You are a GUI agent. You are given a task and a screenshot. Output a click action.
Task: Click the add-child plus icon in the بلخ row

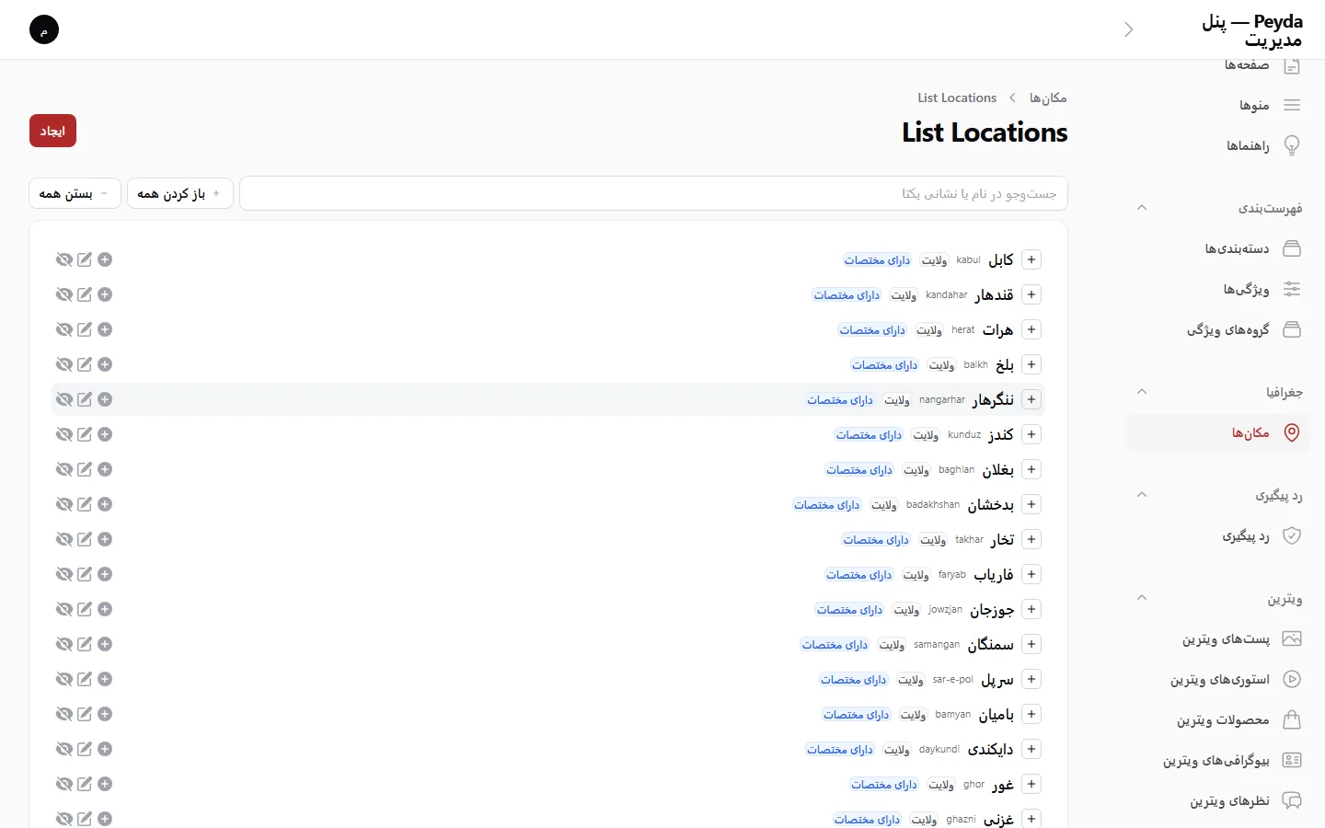(105, 364)
